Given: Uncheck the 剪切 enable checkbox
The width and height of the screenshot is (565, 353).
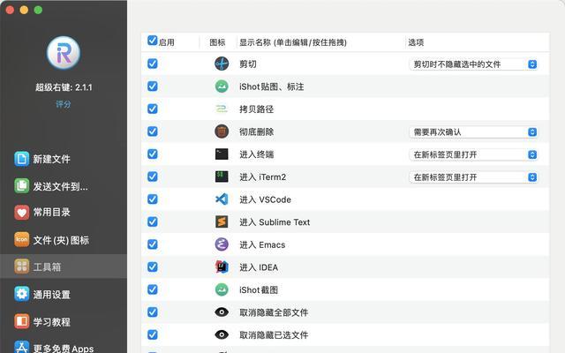Looking at the screenshot, I should pos(153,64).
